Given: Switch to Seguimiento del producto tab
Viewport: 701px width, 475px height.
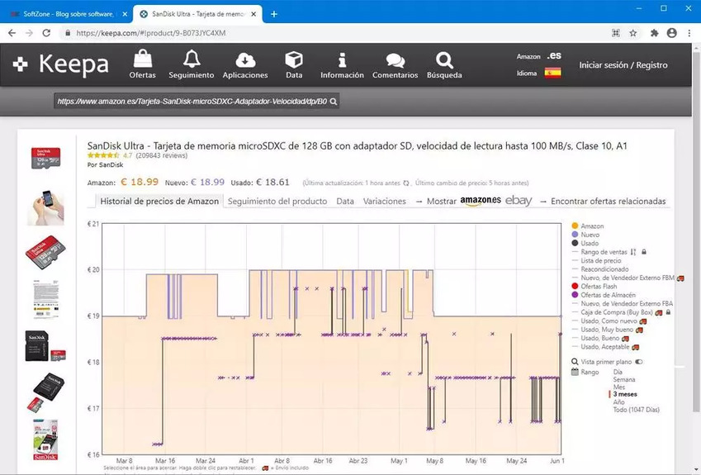Looking at the screenshot, I should [x=277, y=201].
